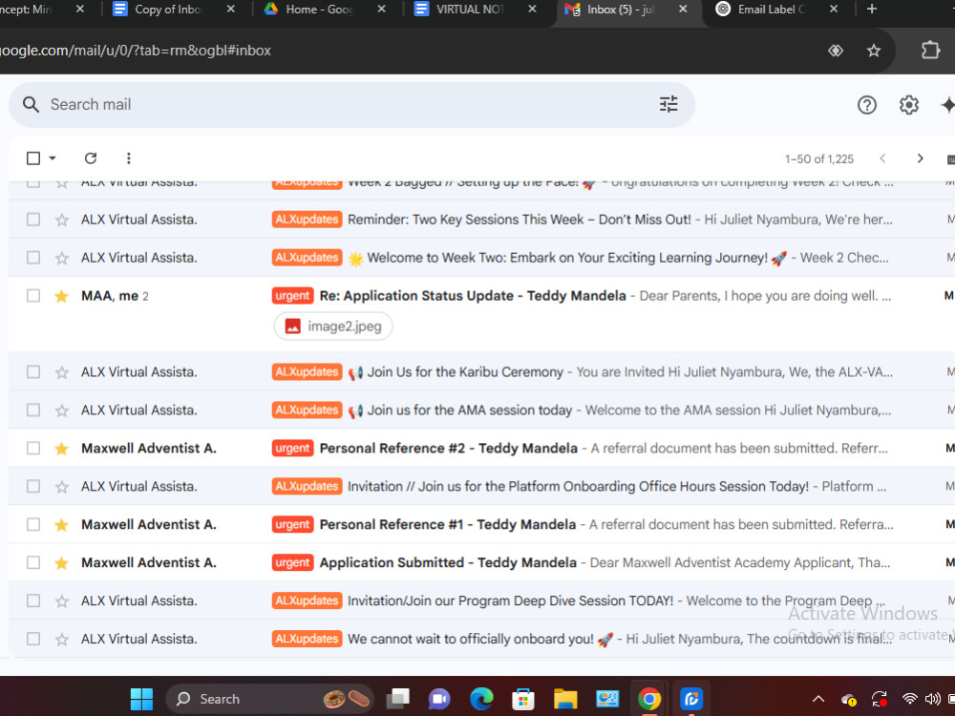Open Application Submitted - Teddy Mandela email
The width and height of the screenshot is (955, 716).
[x=481, y=562]
